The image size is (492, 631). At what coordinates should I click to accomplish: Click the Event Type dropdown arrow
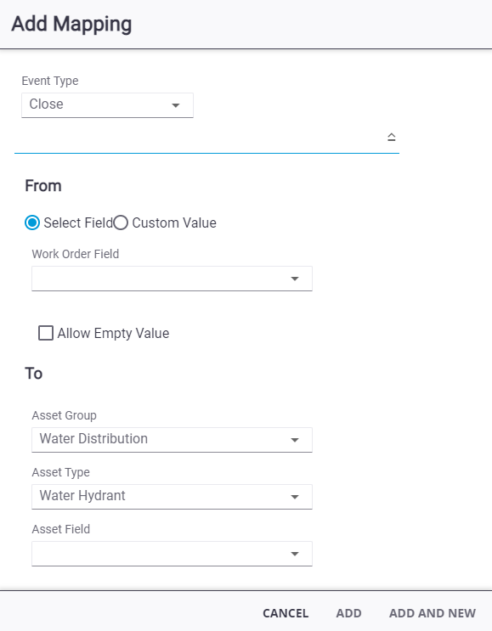coord(176,105)
